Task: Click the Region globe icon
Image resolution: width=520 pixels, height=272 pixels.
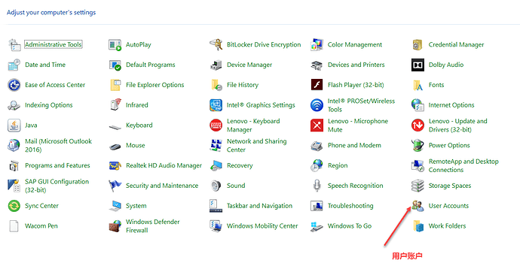Action: (x=317, y=165)
